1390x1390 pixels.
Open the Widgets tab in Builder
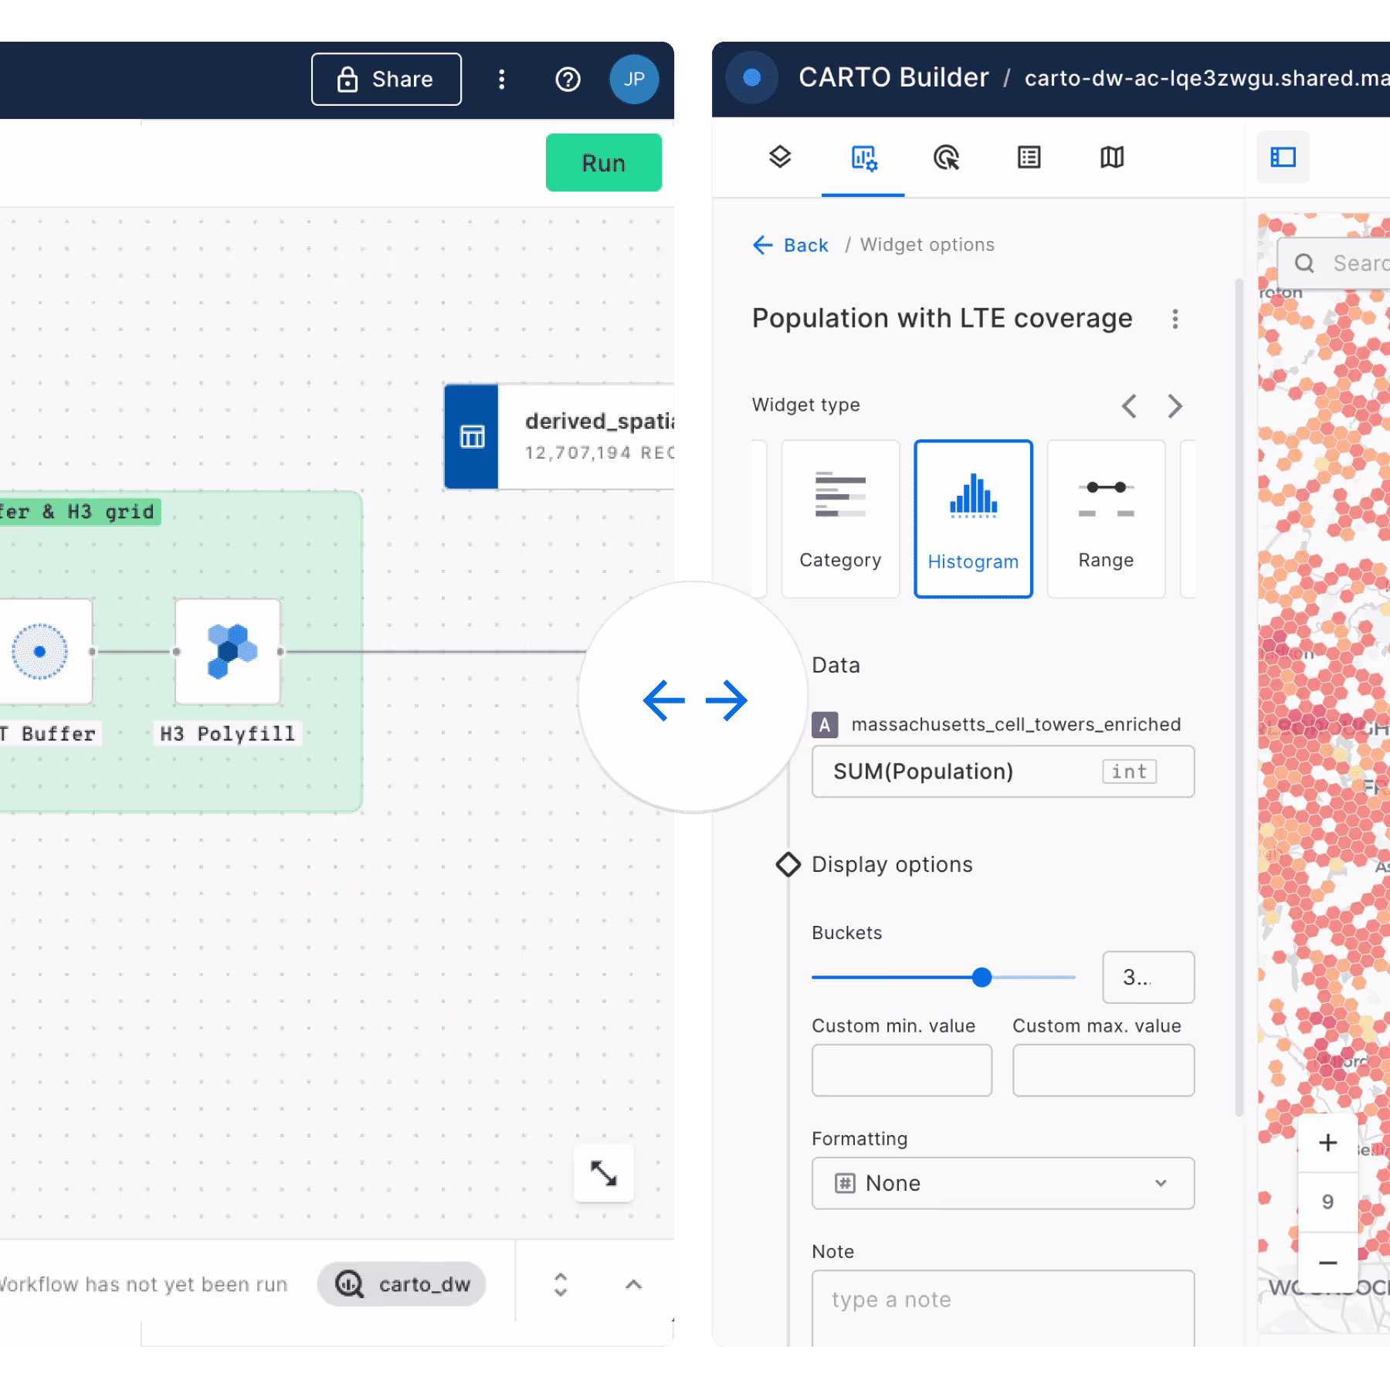coord(863,158)
